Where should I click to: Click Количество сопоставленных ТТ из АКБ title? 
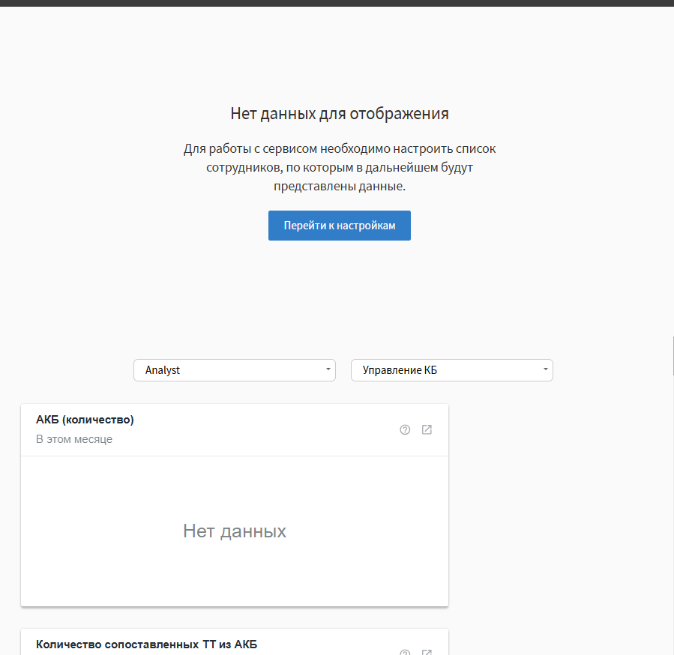pos(147,645)
